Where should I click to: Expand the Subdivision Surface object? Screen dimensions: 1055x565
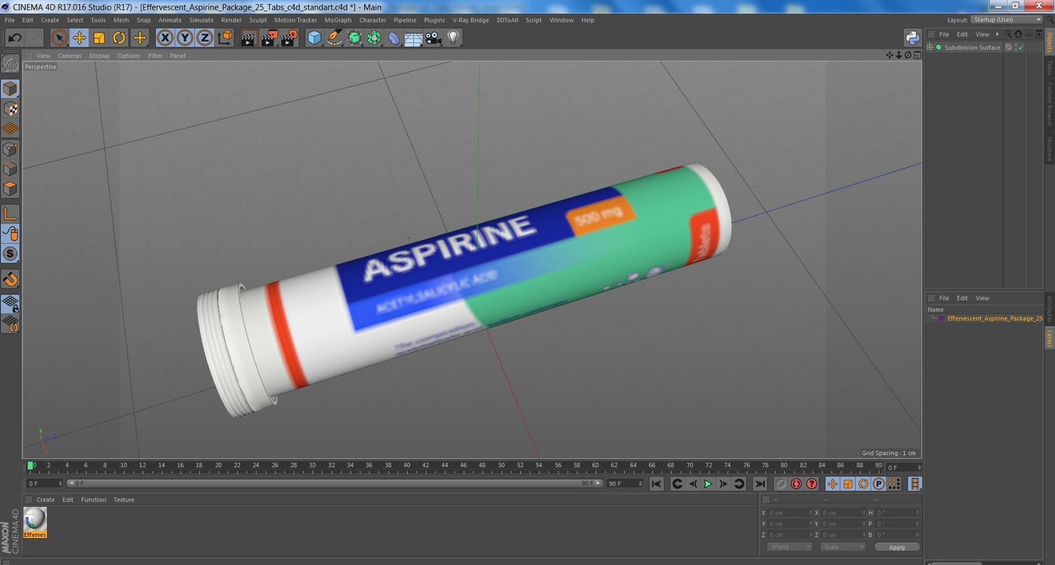(930, 47)
